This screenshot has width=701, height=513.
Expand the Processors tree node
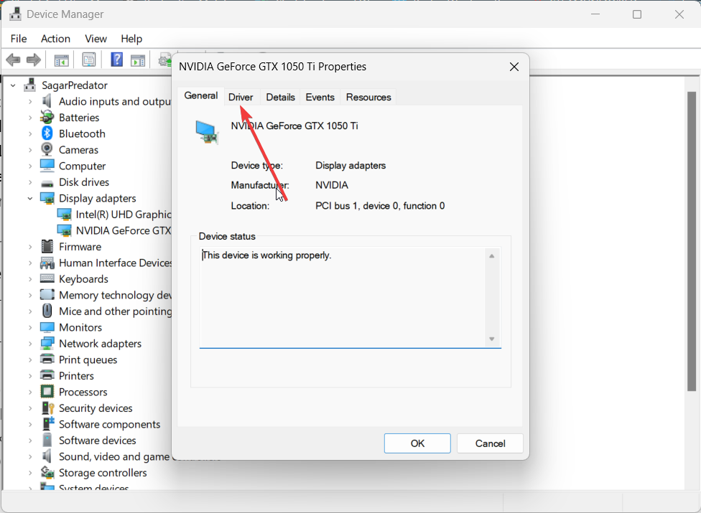click(30, 392)
